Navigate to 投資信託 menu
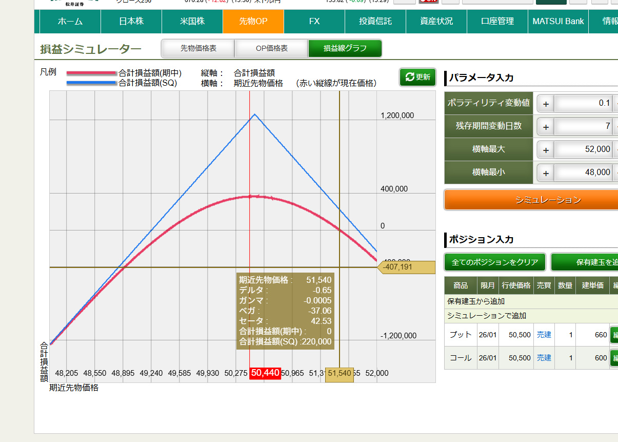This screenshot has height=442, width=618. (375, 22)
